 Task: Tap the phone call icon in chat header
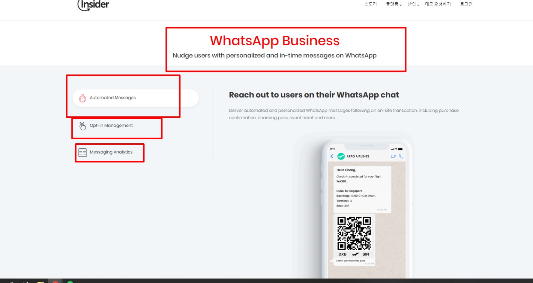point(401,156)
